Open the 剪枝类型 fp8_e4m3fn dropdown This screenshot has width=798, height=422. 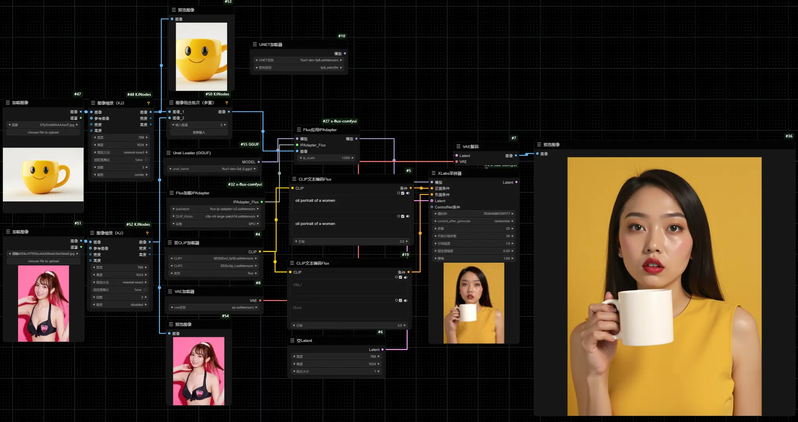pos(299,68)
